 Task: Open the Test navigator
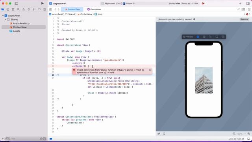pos(29,9)
